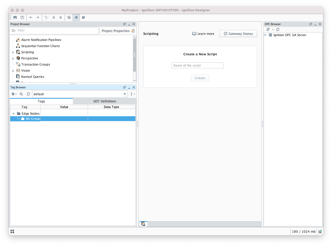Viewport: 332px width, 246px height.
Task: Refresh the OPC Browser
Action: pos(278,29)
